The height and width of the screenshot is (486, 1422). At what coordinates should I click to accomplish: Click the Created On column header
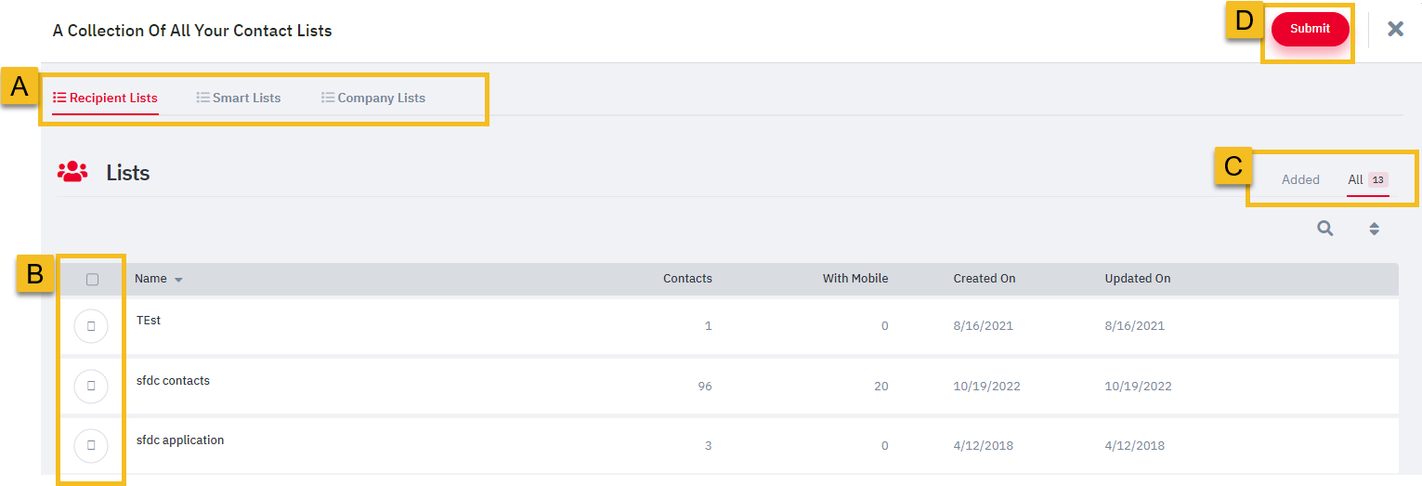point(985,279)
